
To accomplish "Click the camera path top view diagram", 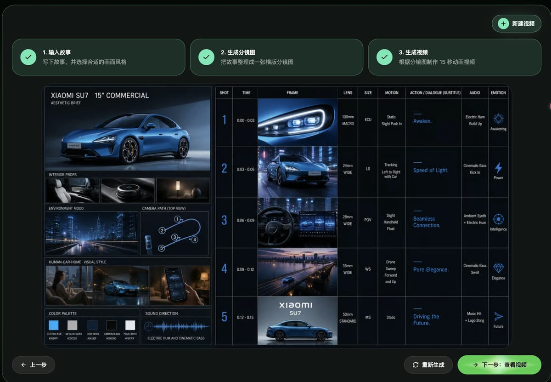I will tap(174, 233).
